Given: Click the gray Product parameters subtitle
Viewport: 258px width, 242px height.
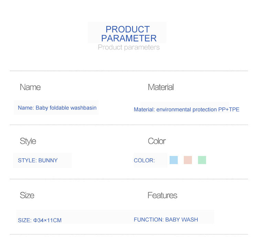Looking at the screenshot, I should (x=129, y=47).
